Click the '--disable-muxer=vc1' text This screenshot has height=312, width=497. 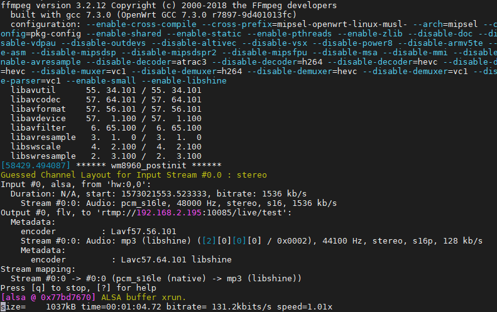[79, 72]
